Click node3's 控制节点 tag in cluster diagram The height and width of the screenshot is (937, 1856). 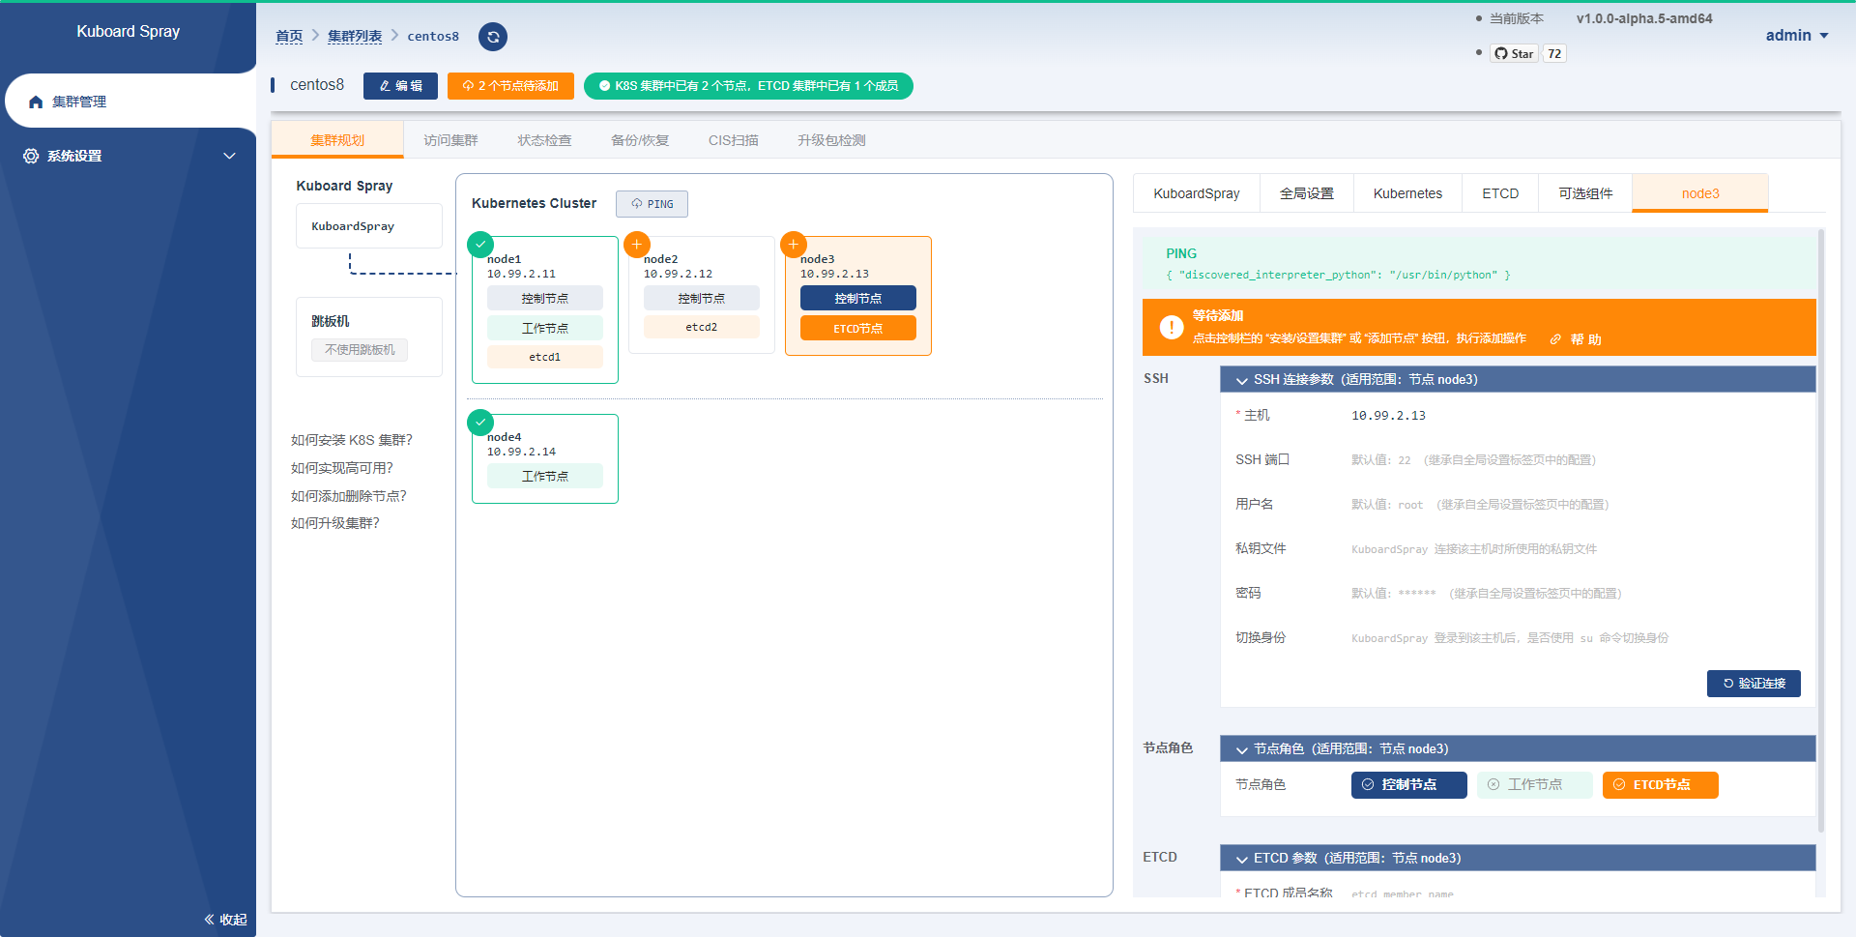point(858,299)
